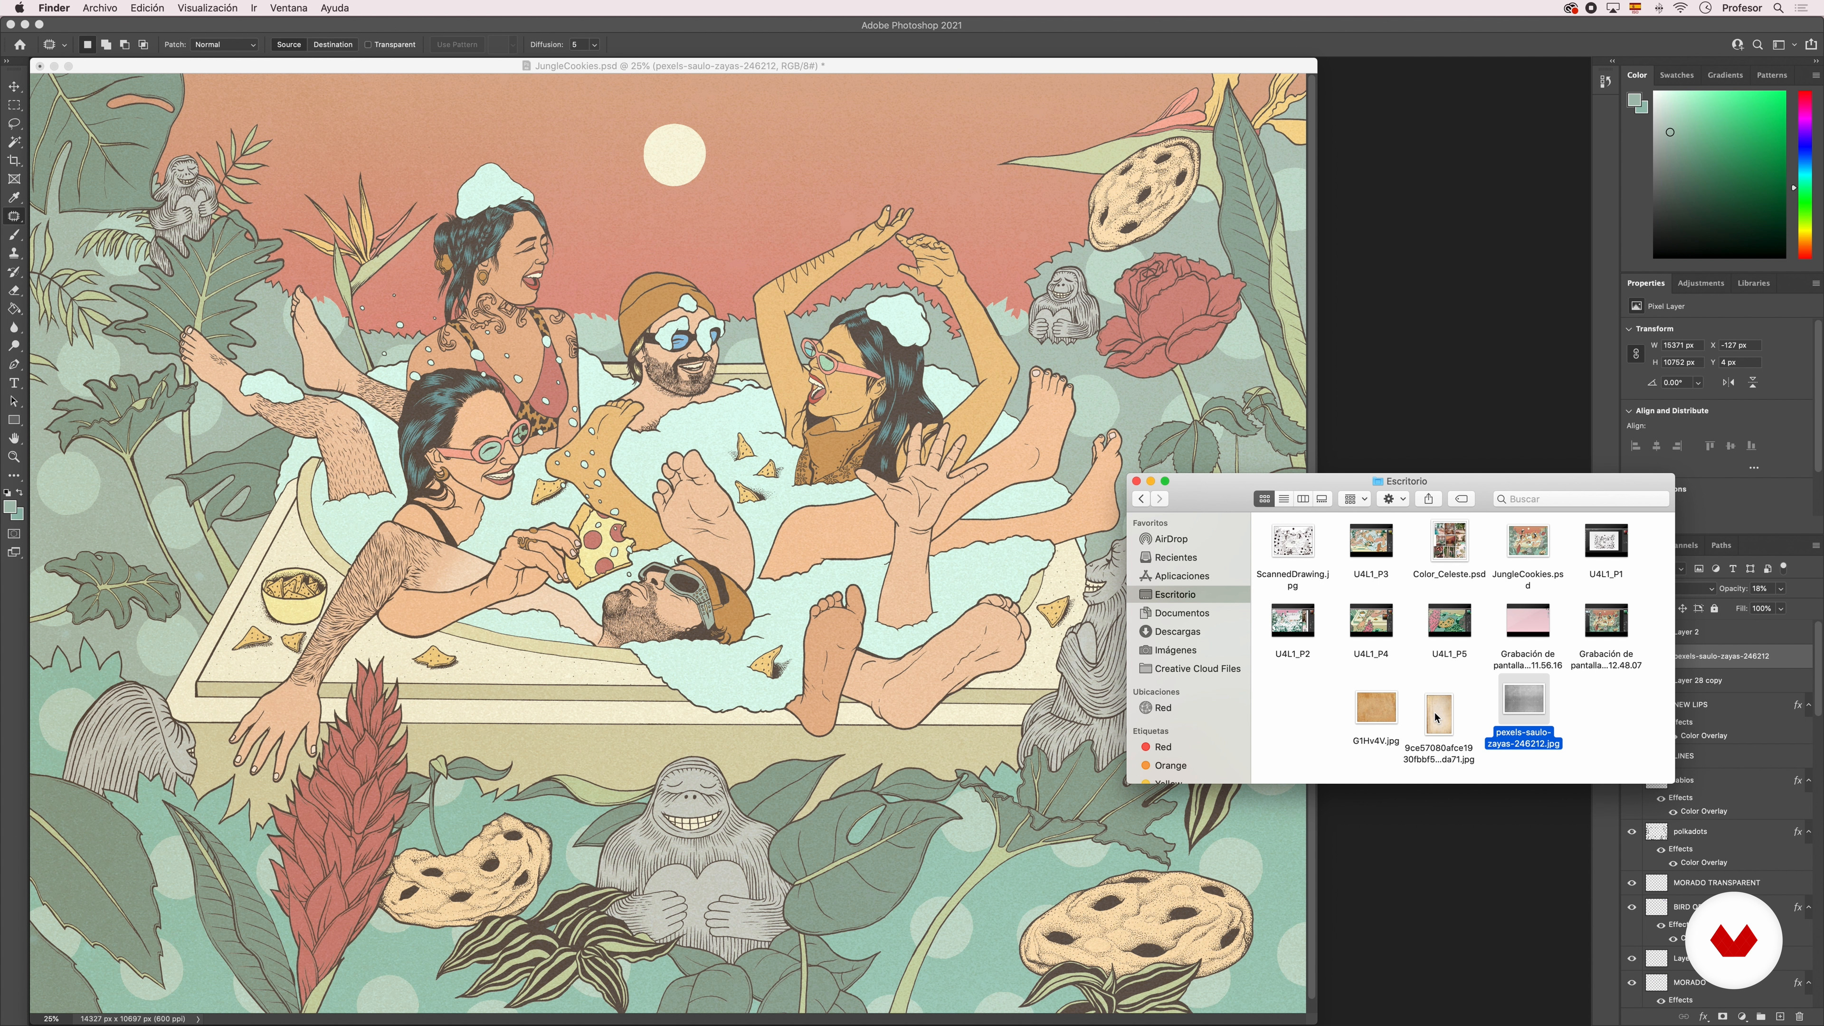Click the foreground color swatch in toolbar
This screenshot has height=1026, width=1824.
tap(10, 507)
